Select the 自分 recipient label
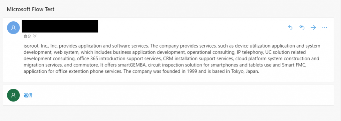The image size is (341, 121). pyautogui.click(x=27, y=36)
